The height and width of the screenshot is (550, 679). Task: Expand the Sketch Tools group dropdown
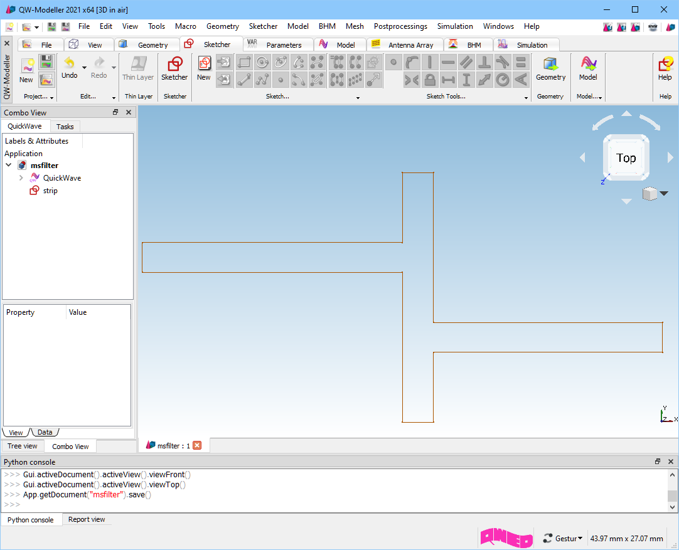click(x=526, y=98)
